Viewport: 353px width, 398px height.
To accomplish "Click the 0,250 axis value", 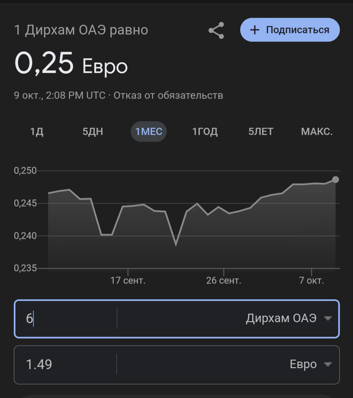I will point(25,171).
